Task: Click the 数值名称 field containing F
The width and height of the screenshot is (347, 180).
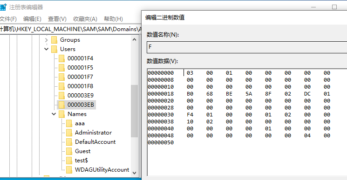Action: coord(247,47)
